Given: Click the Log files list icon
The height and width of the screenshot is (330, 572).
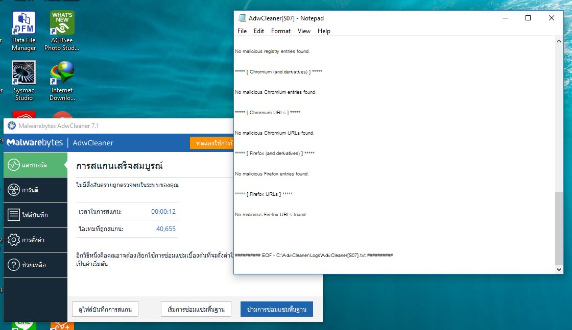Looking at the screenshot, I should click(14, 215).
